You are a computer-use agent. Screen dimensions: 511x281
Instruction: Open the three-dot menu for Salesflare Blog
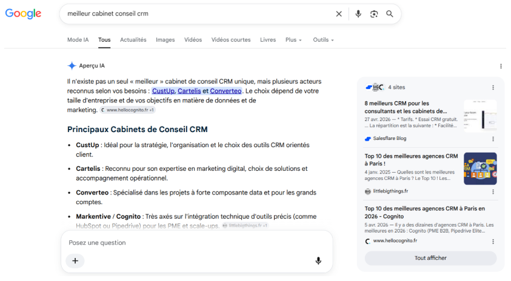[x=493, y=139]
